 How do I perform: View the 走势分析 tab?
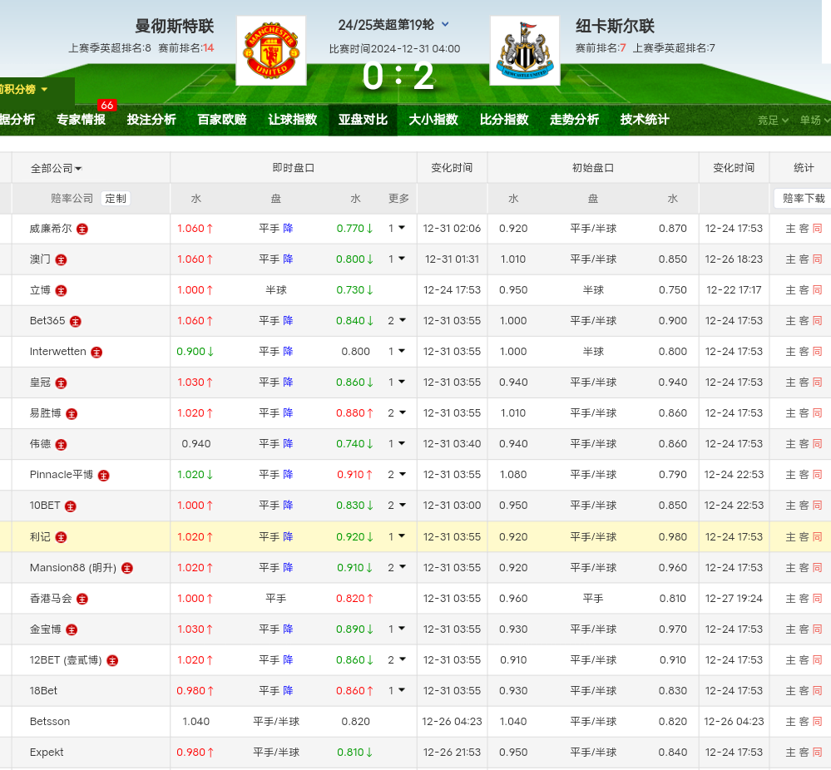[x=575, y=120]
